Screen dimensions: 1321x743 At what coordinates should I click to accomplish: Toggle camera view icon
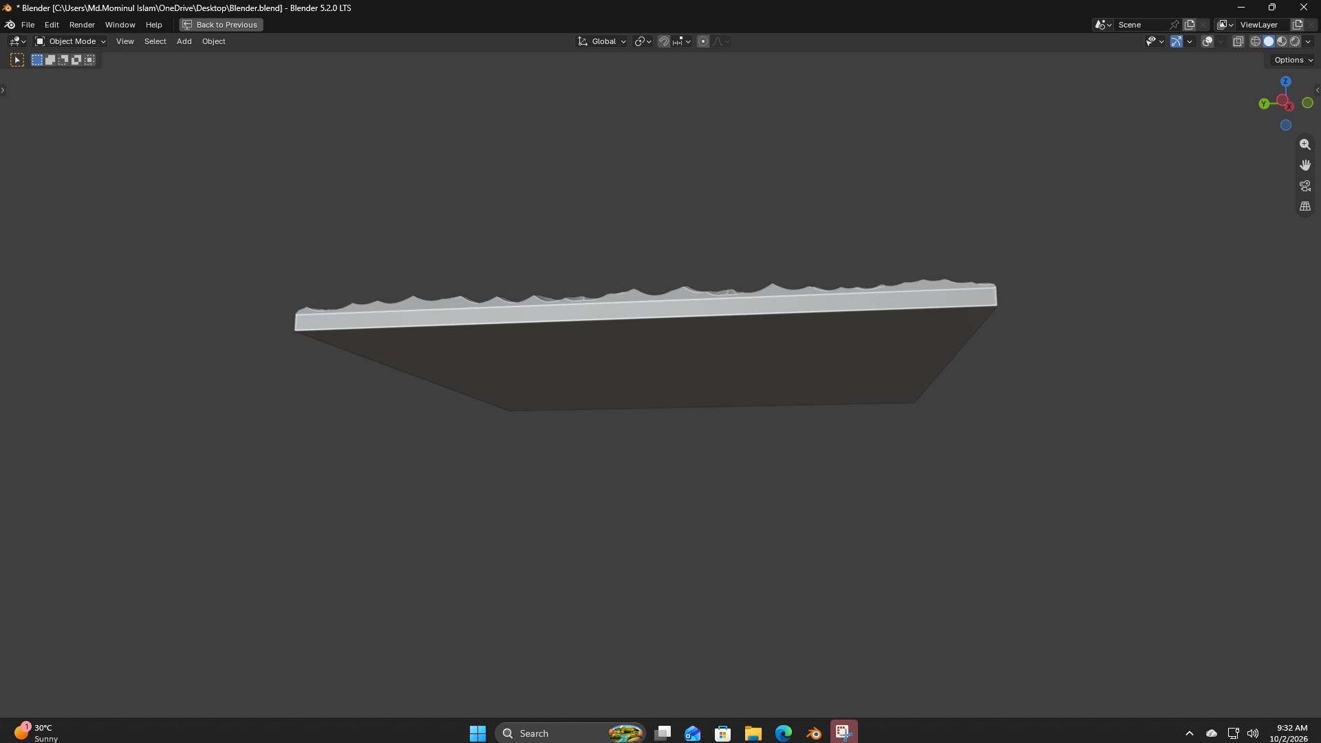point(1304,186)
